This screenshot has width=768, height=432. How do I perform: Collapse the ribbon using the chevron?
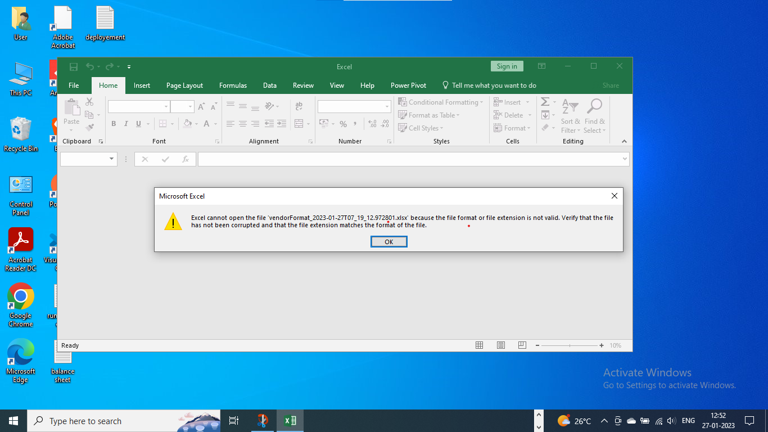[624, 141]
